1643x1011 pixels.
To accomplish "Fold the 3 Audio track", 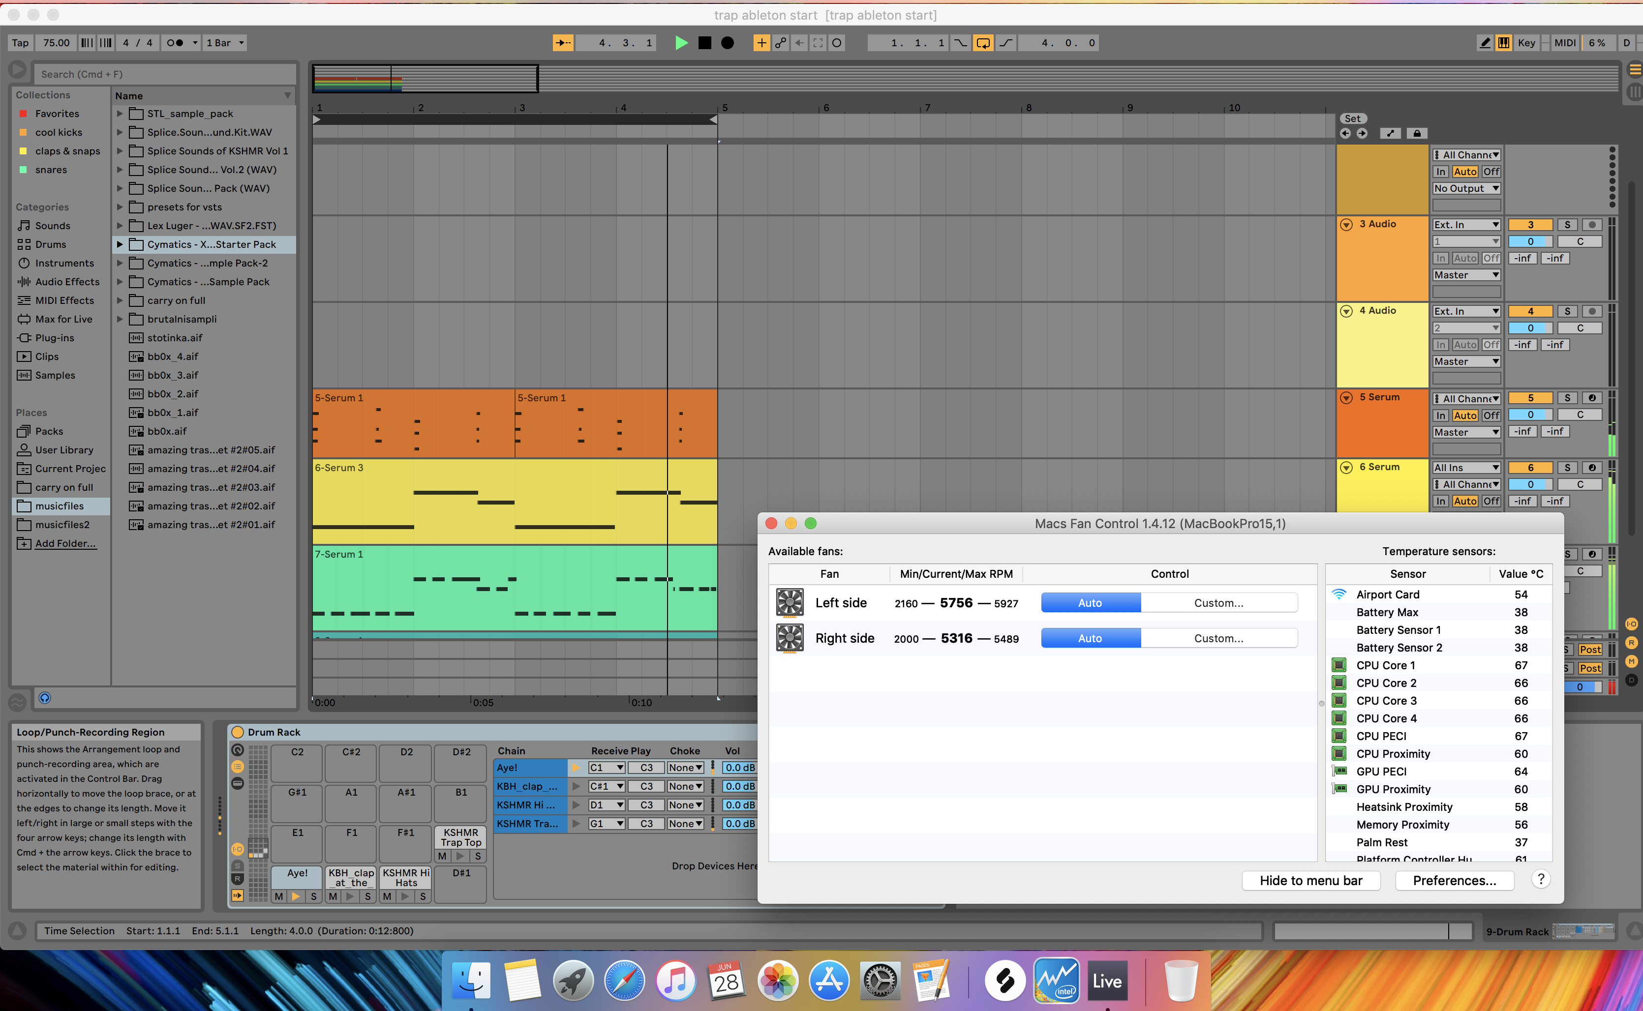I will (x=1346, y=225).
